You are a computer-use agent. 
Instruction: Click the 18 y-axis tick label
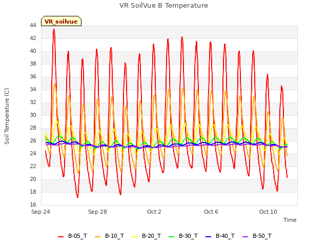tap(33, 192)
